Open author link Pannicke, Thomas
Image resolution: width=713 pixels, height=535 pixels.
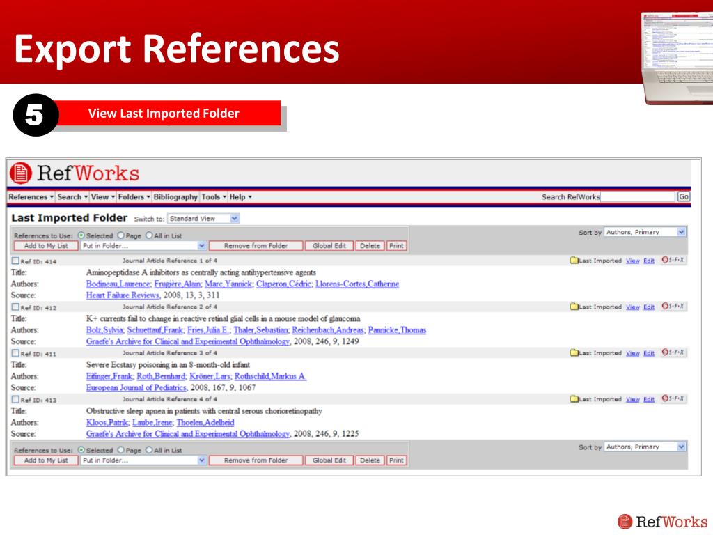(397, 329)
